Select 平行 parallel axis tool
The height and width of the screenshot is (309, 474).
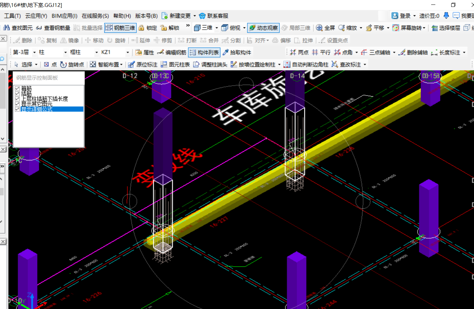point(321,52)
